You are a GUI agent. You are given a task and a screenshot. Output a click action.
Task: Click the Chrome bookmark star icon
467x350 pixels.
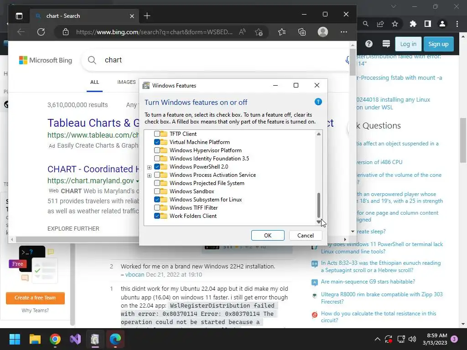pyautogui.click(x=395, y=24)
